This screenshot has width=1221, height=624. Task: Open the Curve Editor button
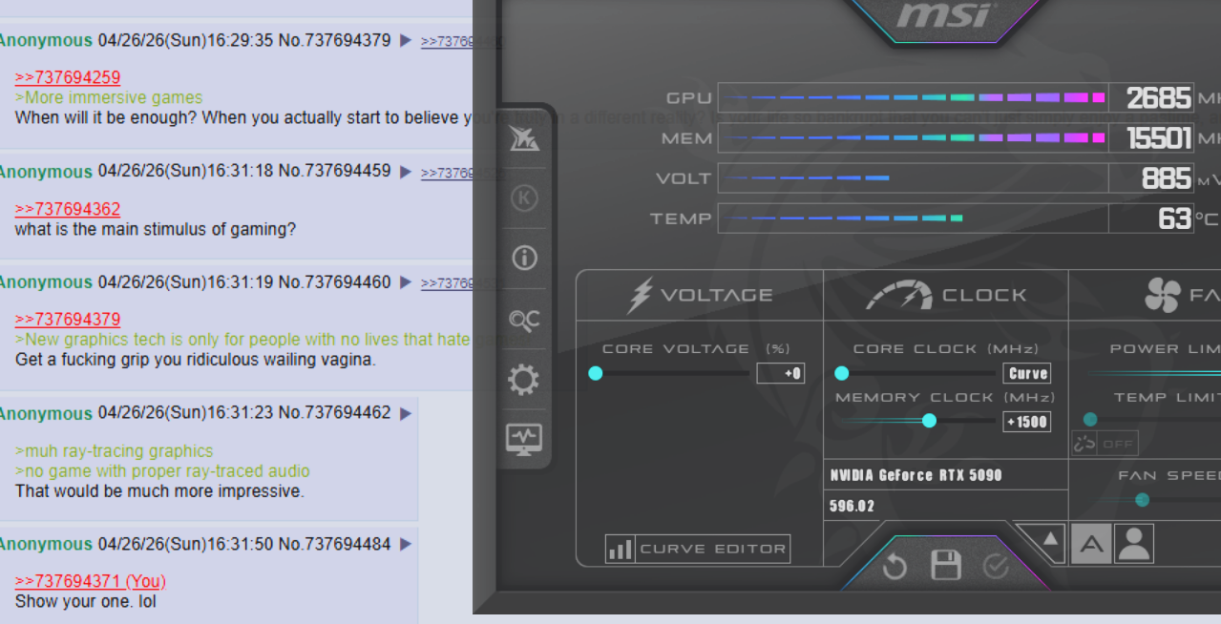(x=698, y=549)
